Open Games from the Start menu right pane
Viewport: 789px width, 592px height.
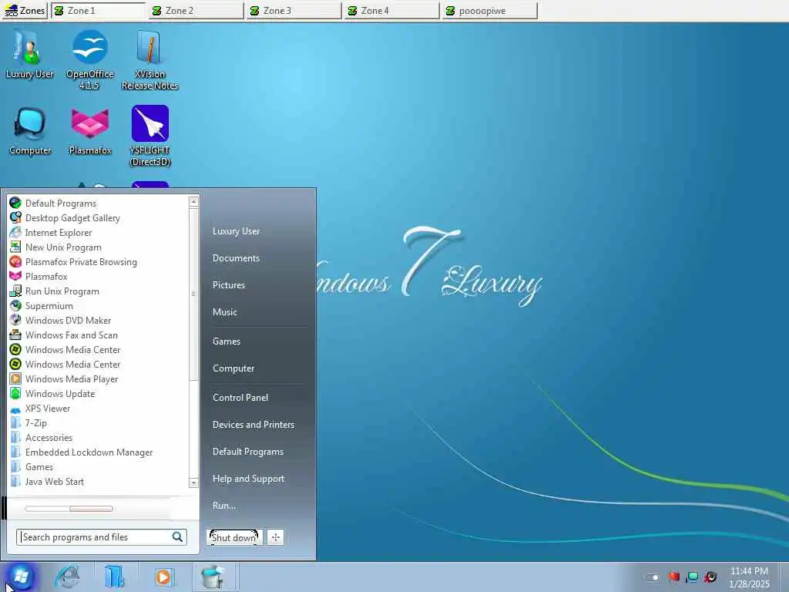227,341
